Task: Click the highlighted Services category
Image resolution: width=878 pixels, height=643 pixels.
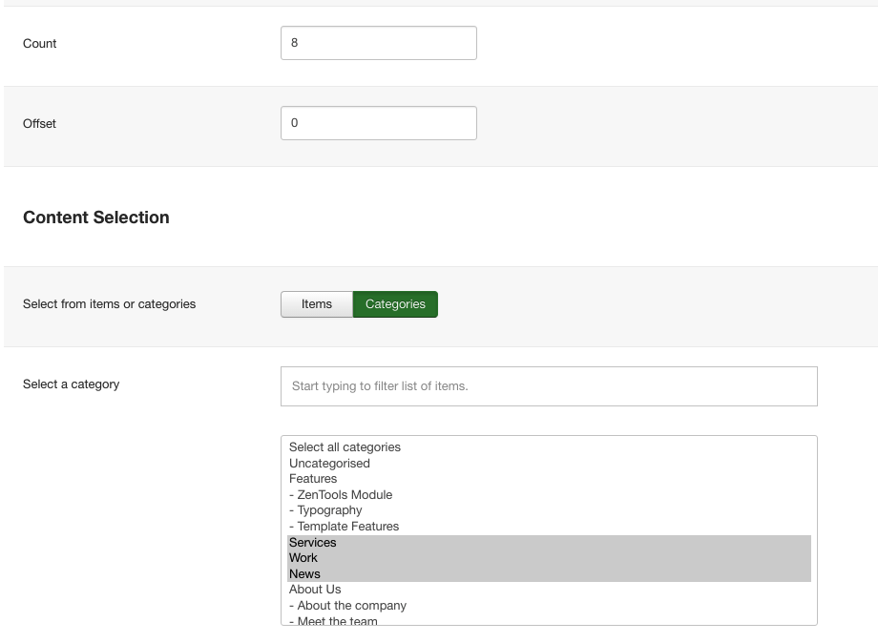Action: coord(549,543)
